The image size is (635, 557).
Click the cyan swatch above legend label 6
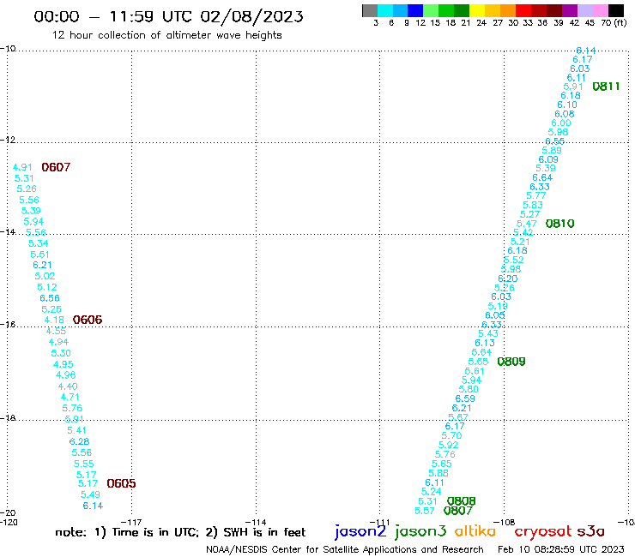click(x=385, y=10)
